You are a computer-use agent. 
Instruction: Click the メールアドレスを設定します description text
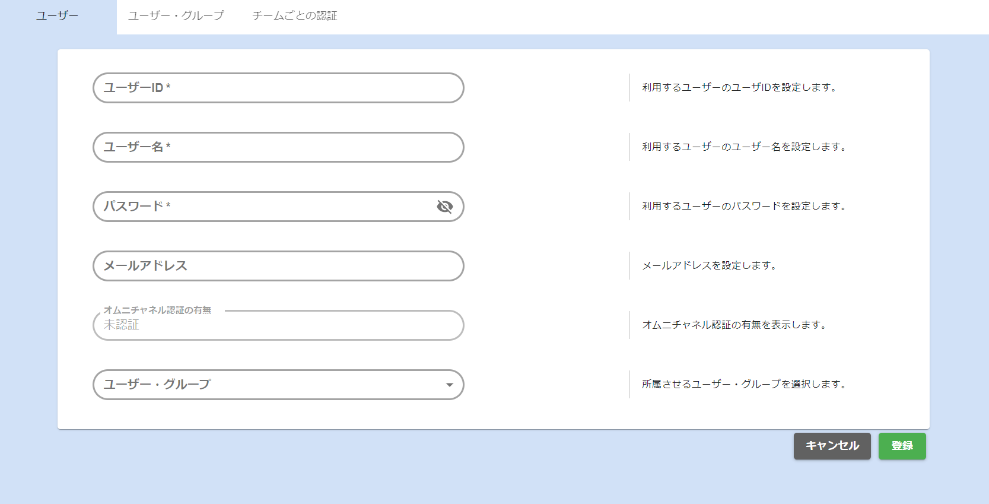click(710, 265)
